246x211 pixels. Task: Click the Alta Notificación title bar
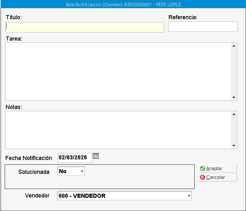(123, 5)
